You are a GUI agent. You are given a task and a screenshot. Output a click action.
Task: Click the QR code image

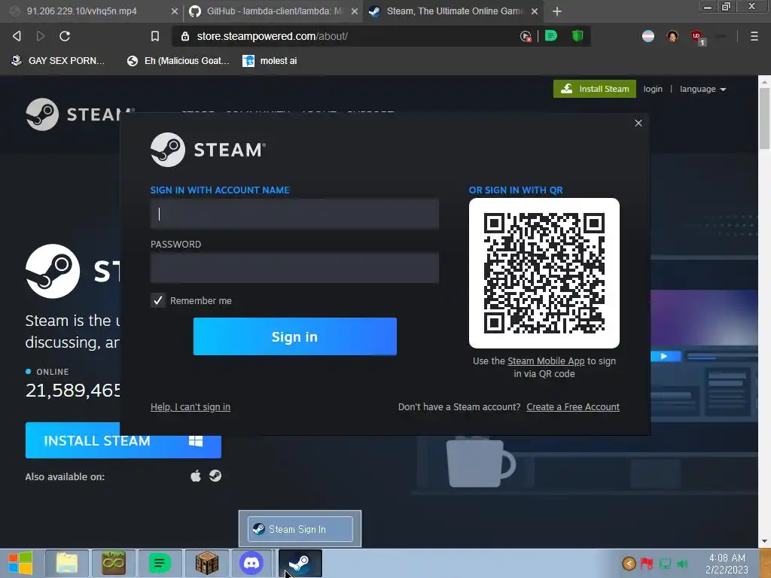click(544, 273)
